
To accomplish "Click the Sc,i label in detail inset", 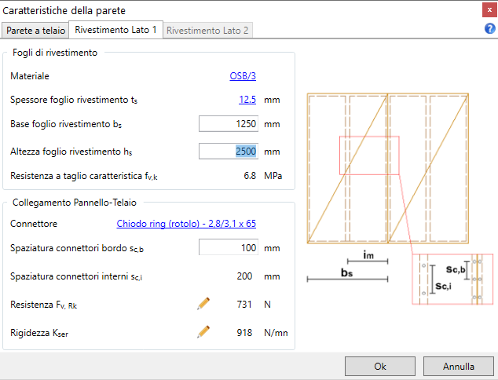I will click(443, 286).
